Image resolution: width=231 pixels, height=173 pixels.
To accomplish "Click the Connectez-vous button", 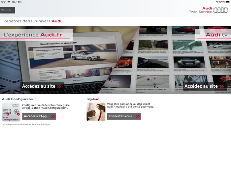I will (124, 116).
